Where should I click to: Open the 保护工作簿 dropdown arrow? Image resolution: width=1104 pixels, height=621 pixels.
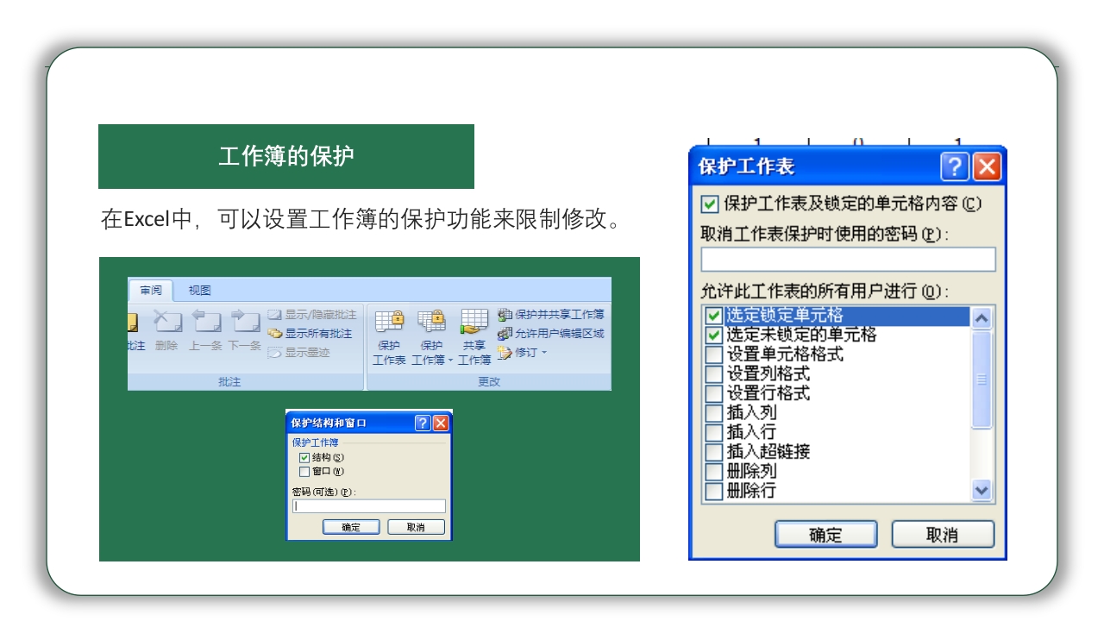tap(450, 361)
